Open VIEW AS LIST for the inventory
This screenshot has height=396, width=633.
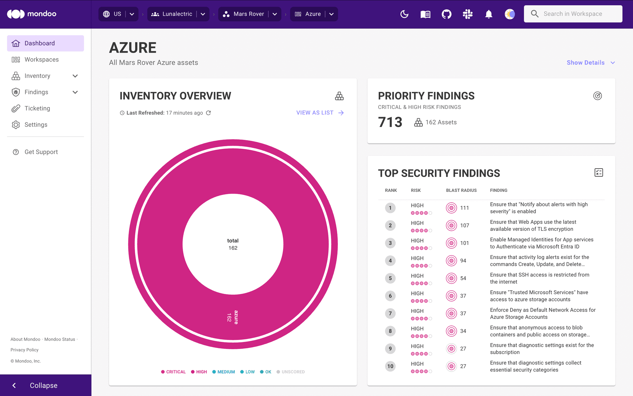(x=314, y=113)
